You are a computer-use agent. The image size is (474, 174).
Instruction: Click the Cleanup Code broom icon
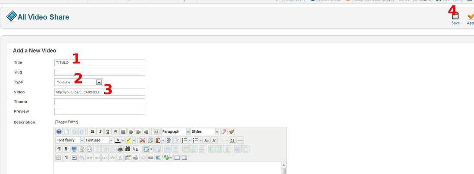pyautogui.click(x=231, y=131)
